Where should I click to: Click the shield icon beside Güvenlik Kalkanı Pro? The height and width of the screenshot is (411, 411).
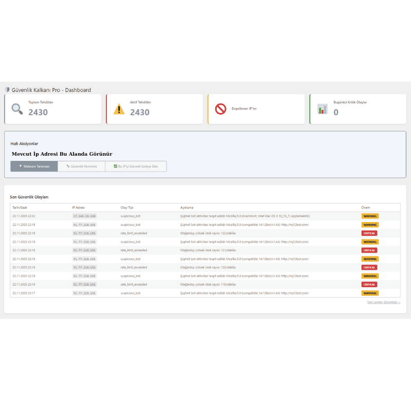point(7,90)
